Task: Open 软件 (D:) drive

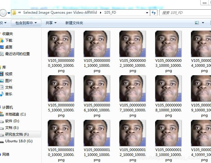Action: 12,121
